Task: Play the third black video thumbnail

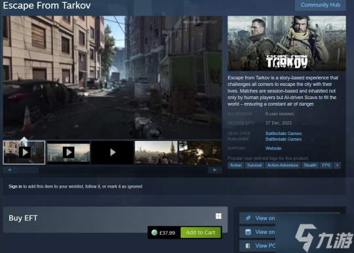Action: pyautogui.click(x=113, y=153)
